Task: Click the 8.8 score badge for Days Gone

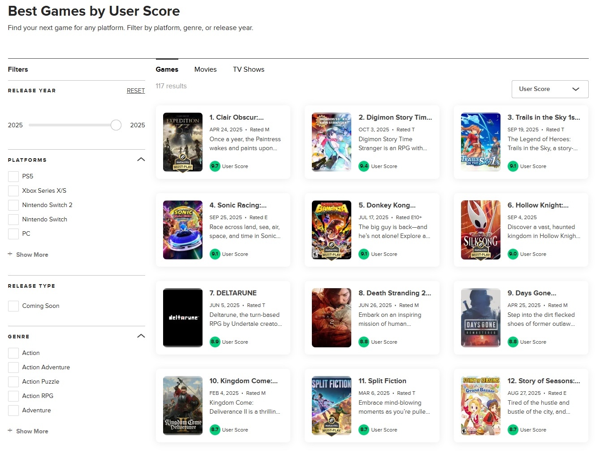Action: tap(513, 342)
